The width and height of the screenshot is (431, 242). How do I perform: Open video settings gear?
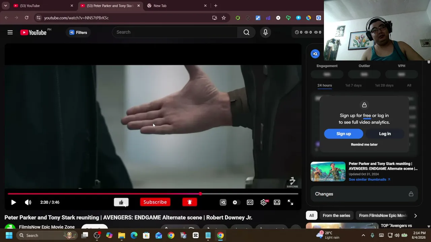coord(264,202)
